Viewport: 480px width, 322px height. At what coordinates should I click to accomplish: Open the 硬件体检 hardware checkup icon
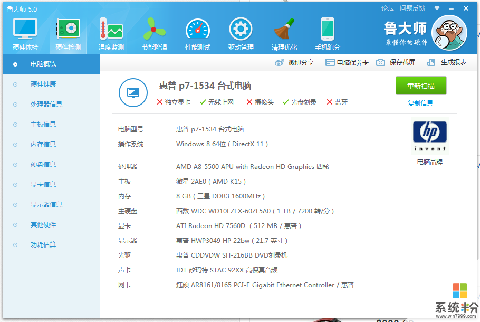tap(25, 34)
